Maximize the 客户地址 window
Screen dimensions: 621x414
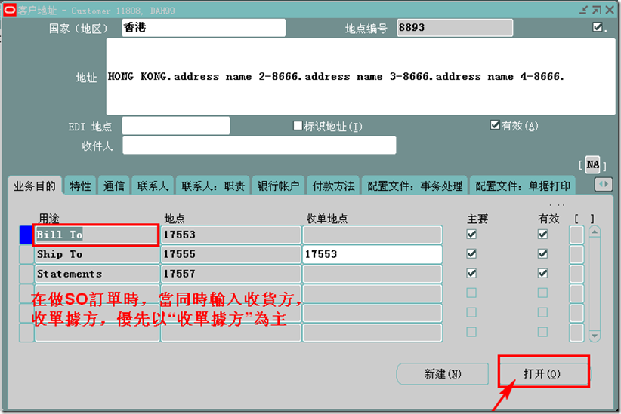tap(596, 10)
